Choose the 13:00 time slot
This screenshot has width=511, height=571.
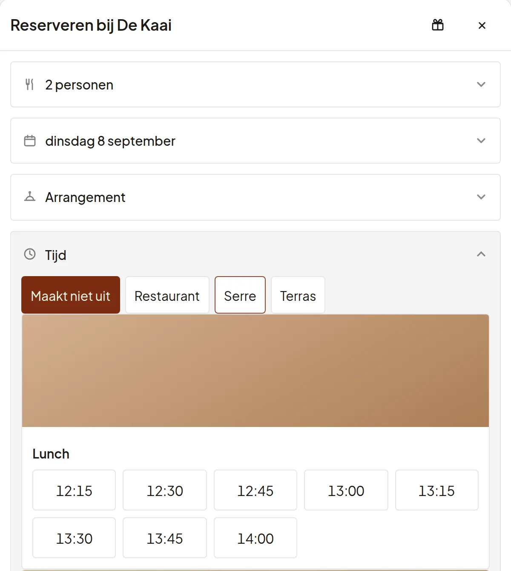tap(346, 490)
